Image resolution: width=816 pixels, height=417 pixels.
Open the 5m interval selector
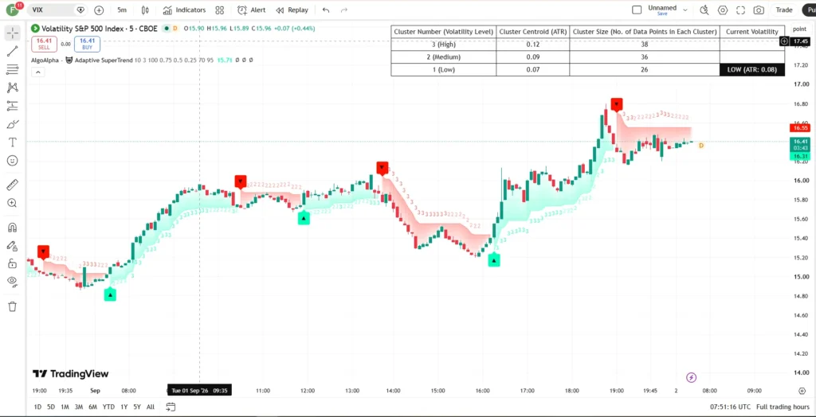tap(122, 10)
